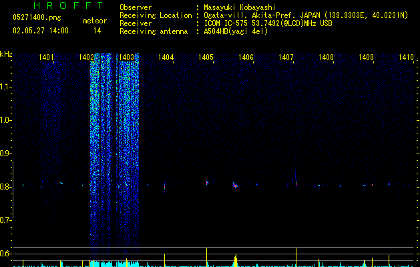Click the 0.9 frequency axis label

(5, 154)
